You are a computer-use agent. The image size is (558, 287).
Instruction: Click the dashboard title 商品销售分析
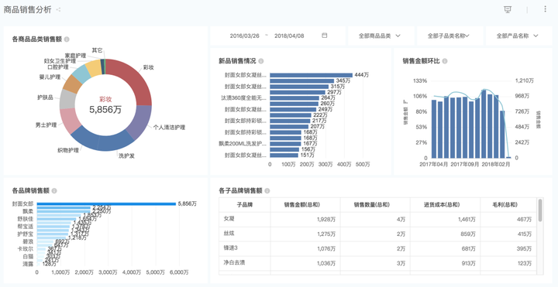27,9
